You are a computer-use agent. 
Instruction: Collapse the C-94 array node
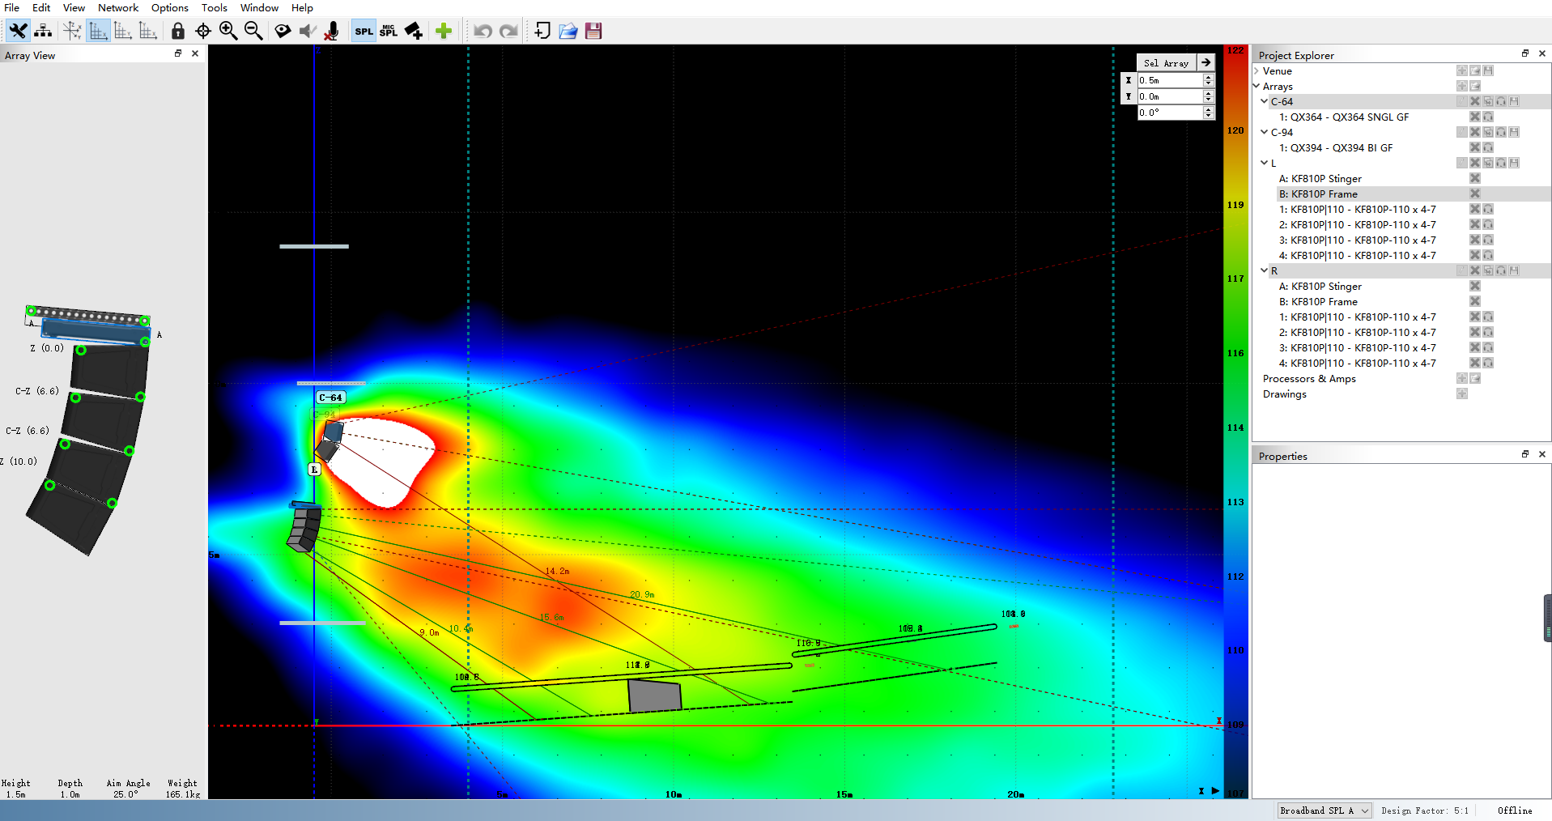point(1265,133)
